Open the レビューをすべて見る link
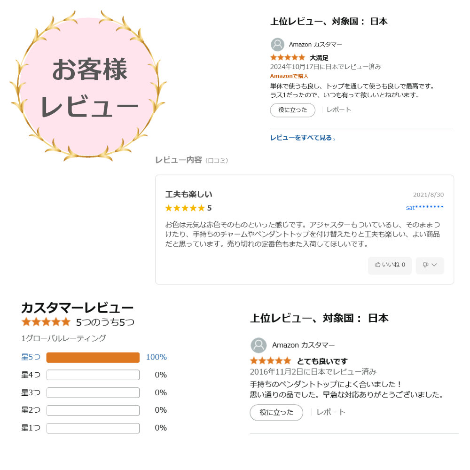This screenshot has height=470, width=470. point(303,138)
